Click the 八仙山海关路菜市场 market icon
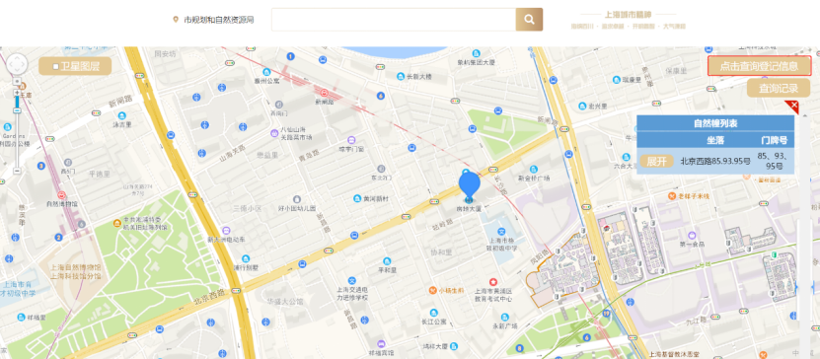 [274, 133]
